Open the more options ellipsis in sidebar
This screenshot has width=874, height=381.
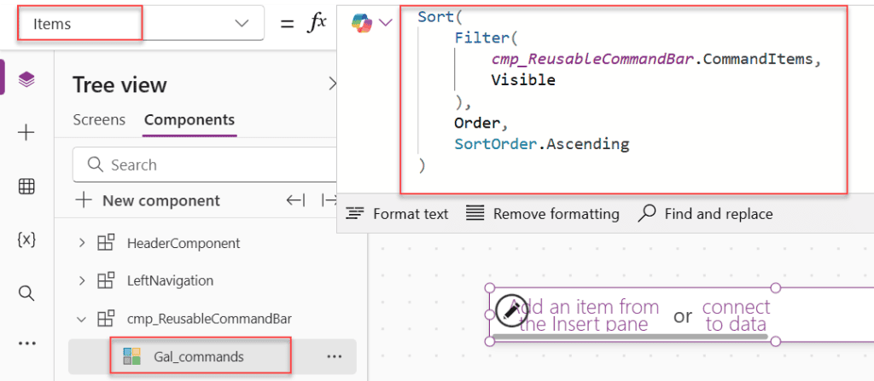26,344
